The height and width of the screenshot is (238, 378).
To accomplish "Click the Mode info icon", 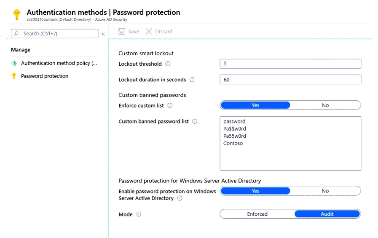I will pos(139,214).
